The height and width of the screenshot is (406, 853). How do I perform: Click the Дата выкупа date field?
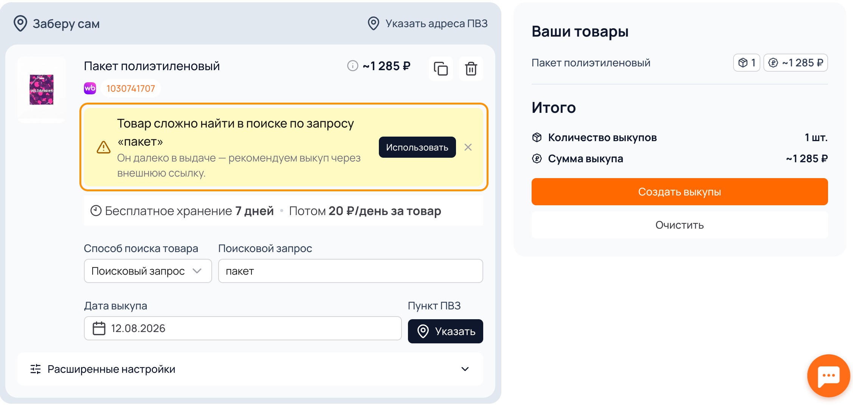coord(243,328)
